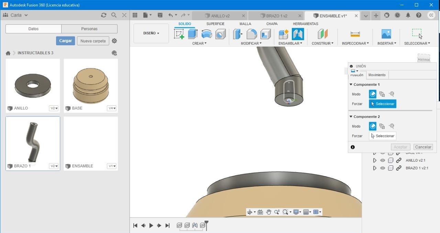Click the Pan hand tool
This screenshot has width=440, height=233.
pos(268,212)
